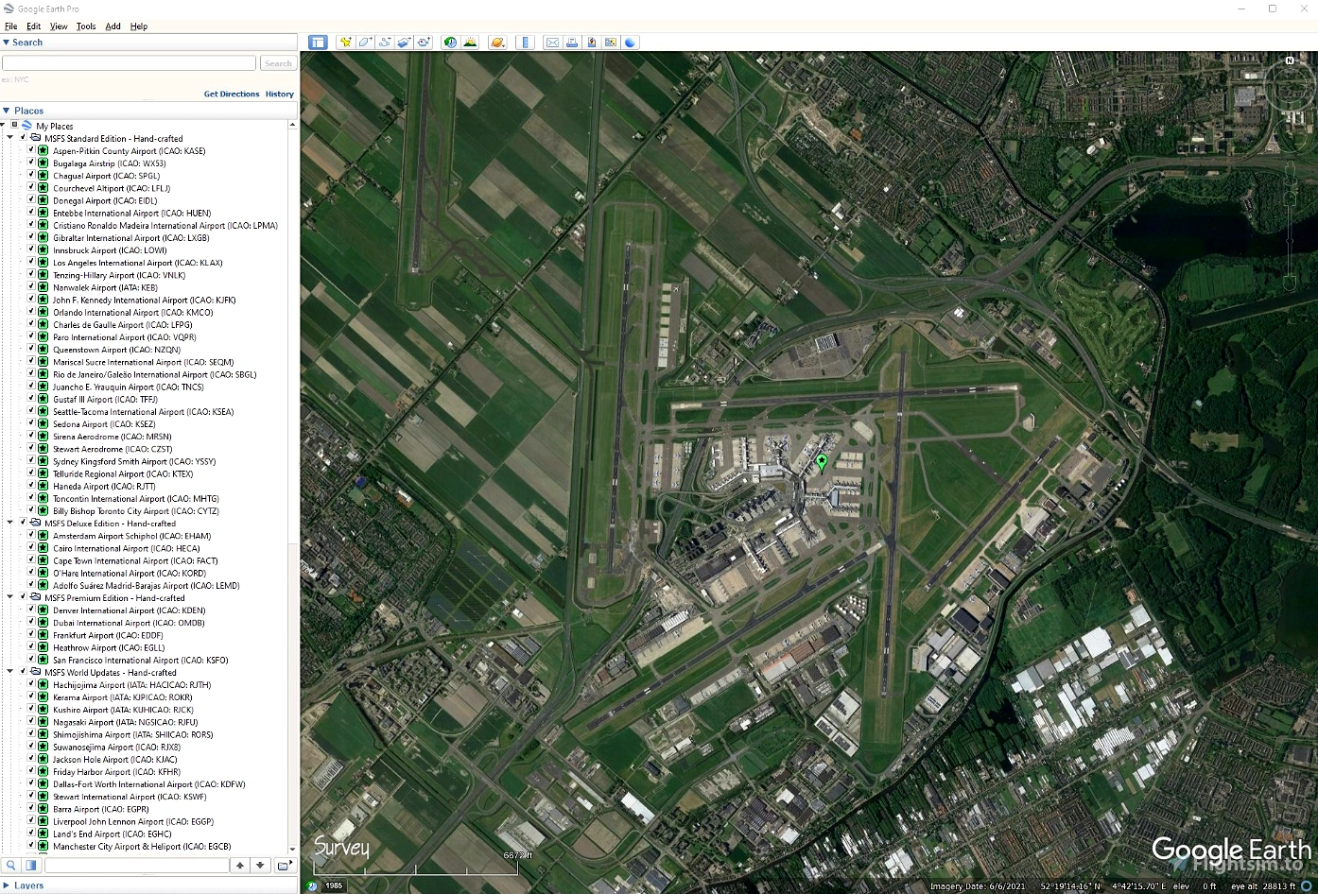
Task: Select the Add Path tool
Action: coord(385,43)
